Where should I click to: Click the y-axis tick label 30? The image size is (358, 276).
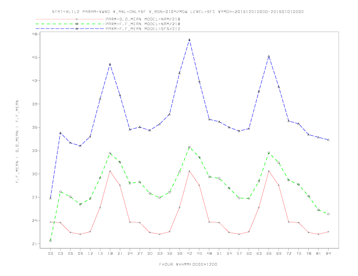tap(35, 174)
